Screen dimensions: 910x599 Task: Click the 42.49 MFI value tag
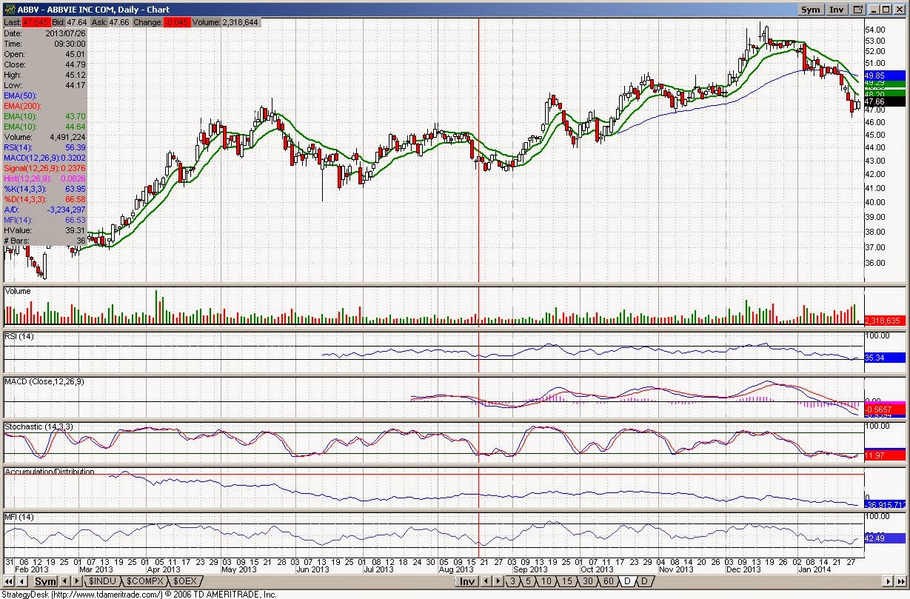click(x=884, y=538)
